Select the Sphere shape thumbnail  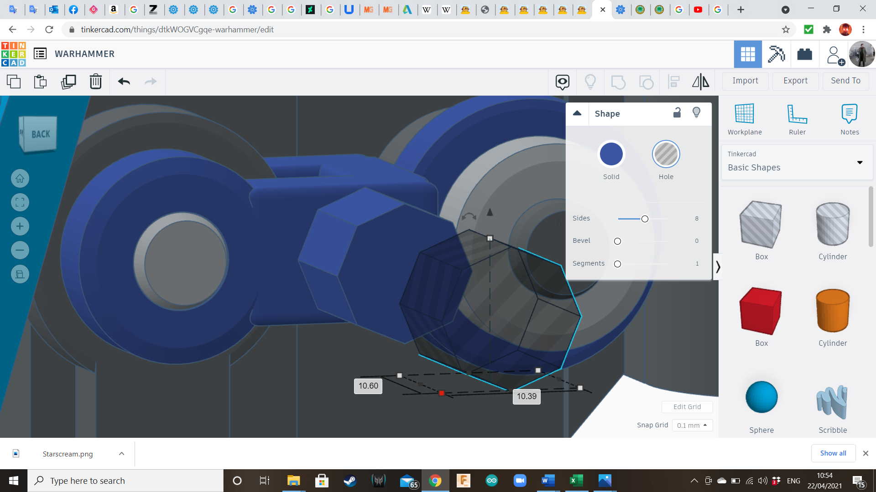761,397
